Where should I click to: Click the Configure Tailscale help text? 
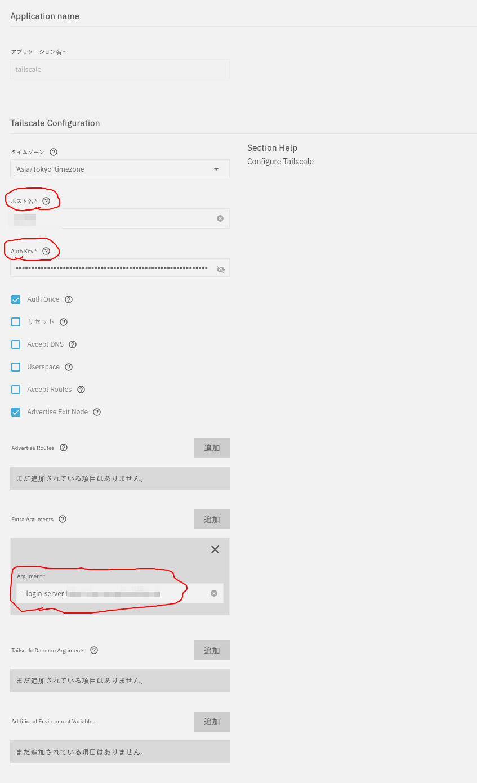280,162
